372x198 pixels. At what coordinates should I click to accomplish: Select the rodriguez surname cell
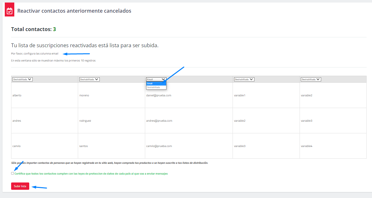tap(85, 121)
